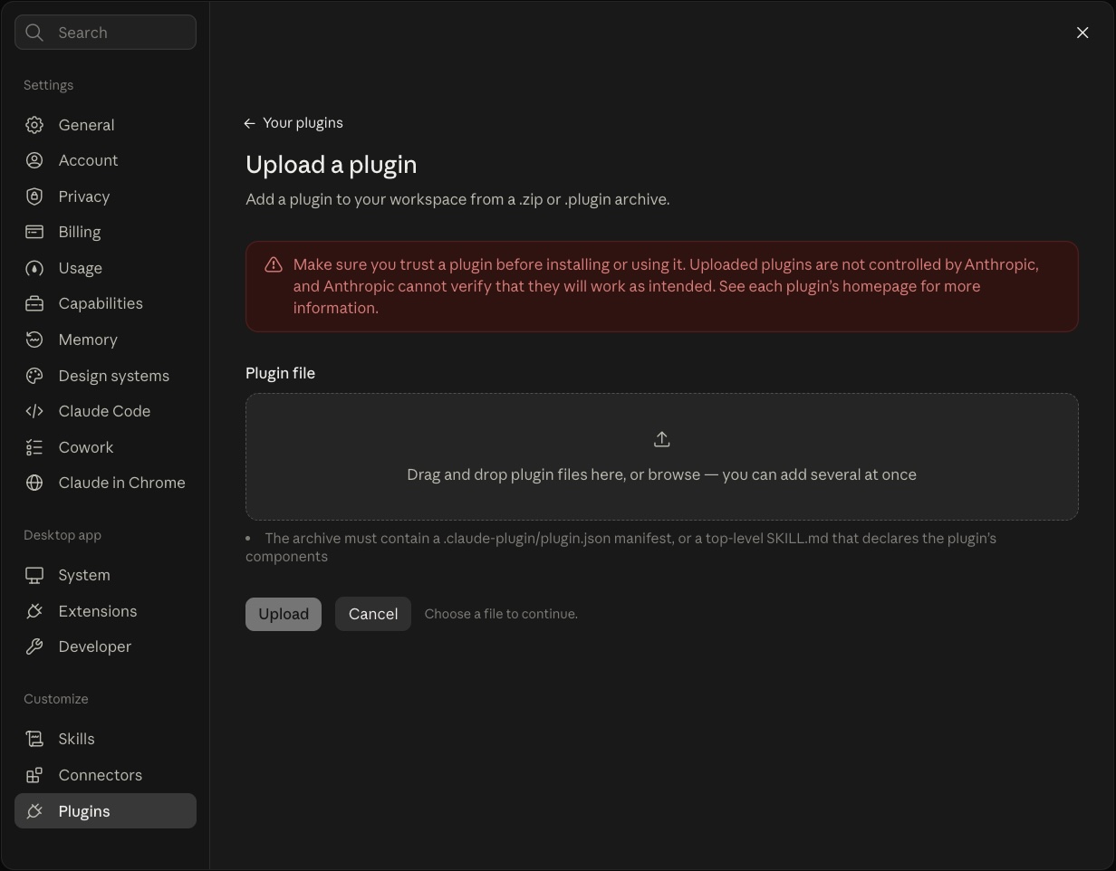Click the 'Desktop app' section label
The height and width of the screenshot is (871, 1116).
tap(63, 535)
